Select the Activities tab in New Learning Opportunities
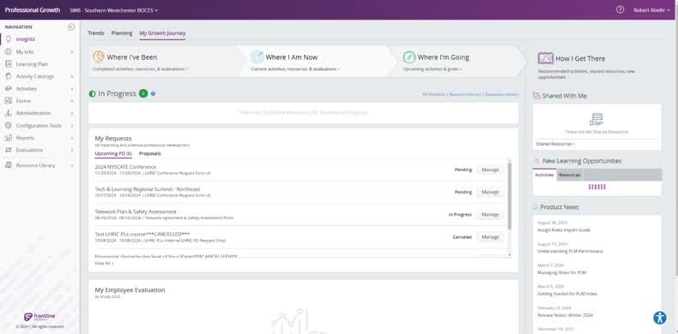 pos(544,175)
